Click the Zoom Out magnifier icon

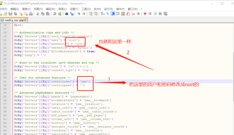(84, 14)
